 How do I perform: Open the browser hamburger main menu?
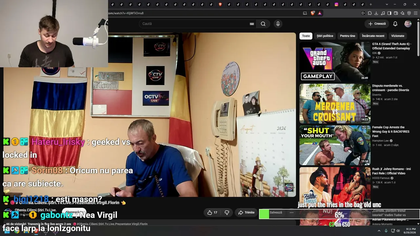click(416, 13)
